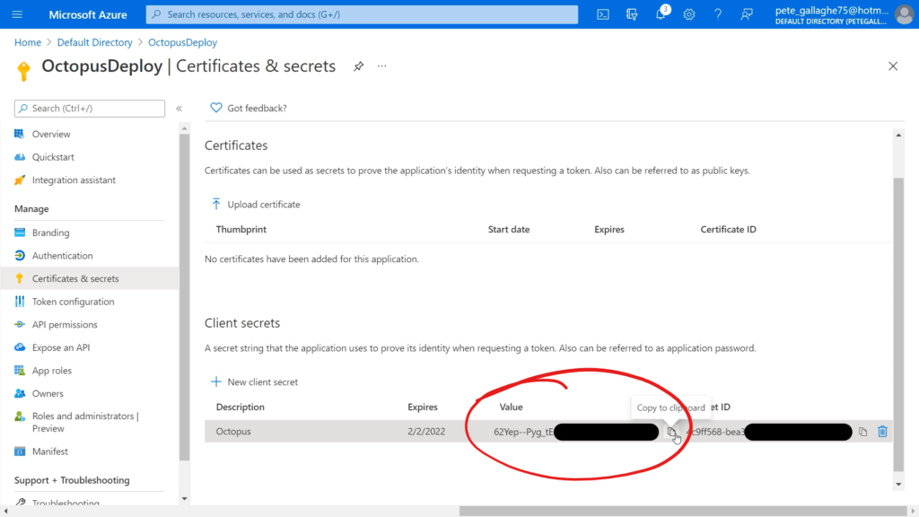Click the Certificate ID column header
The height and width of the screenshot is (517, 919).
coord(728,229)
